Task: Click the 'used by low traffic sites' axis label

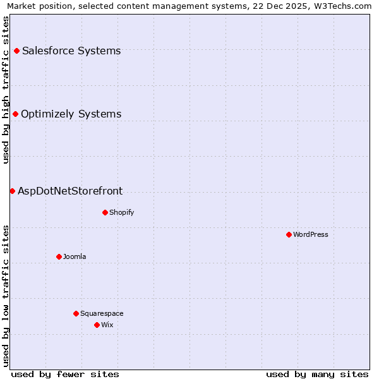Action: pyautogui.click(x=6, y=296)
